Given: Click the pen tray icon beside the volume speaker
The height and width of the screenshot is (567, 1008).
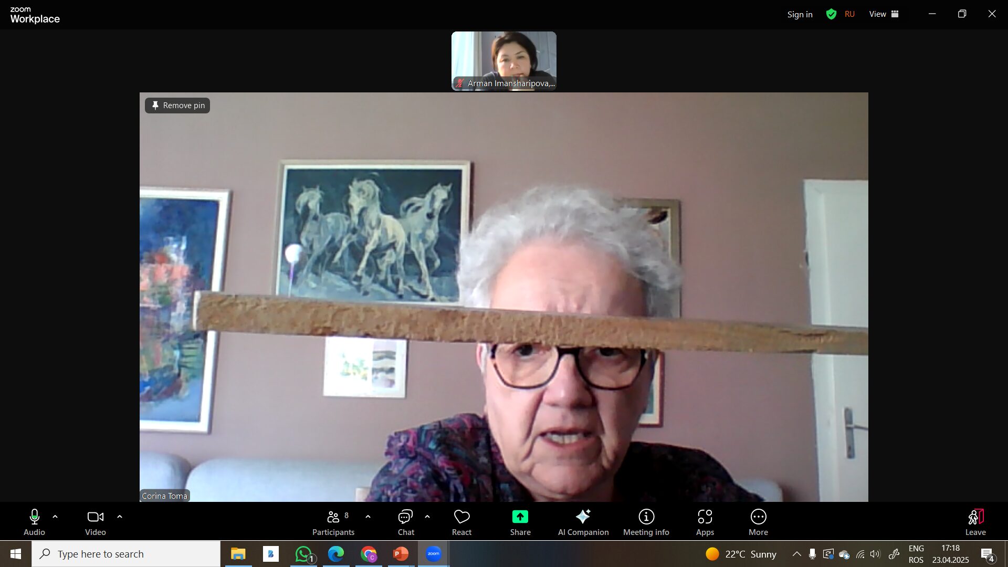Looking at the screenshot, I should click(x=894, y=554).
